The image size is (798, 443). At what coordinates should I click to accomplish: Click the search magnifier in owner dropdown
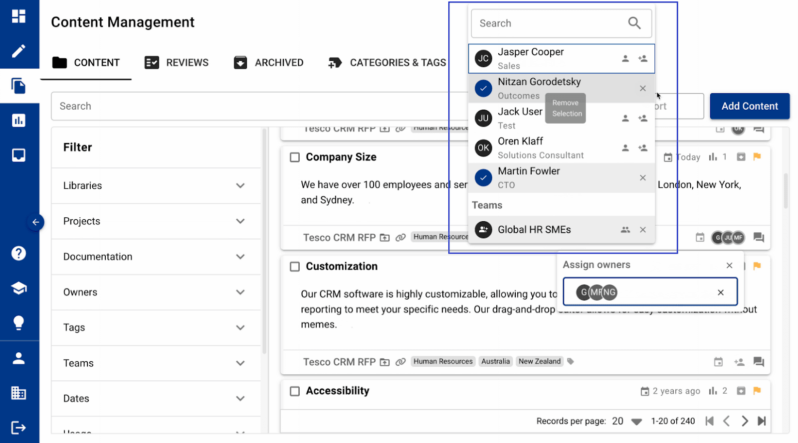[634, 23]
